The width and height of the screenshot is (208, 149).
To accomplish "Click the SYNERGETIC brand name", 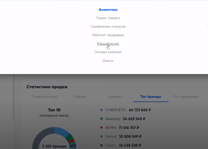I will point(116,110).
